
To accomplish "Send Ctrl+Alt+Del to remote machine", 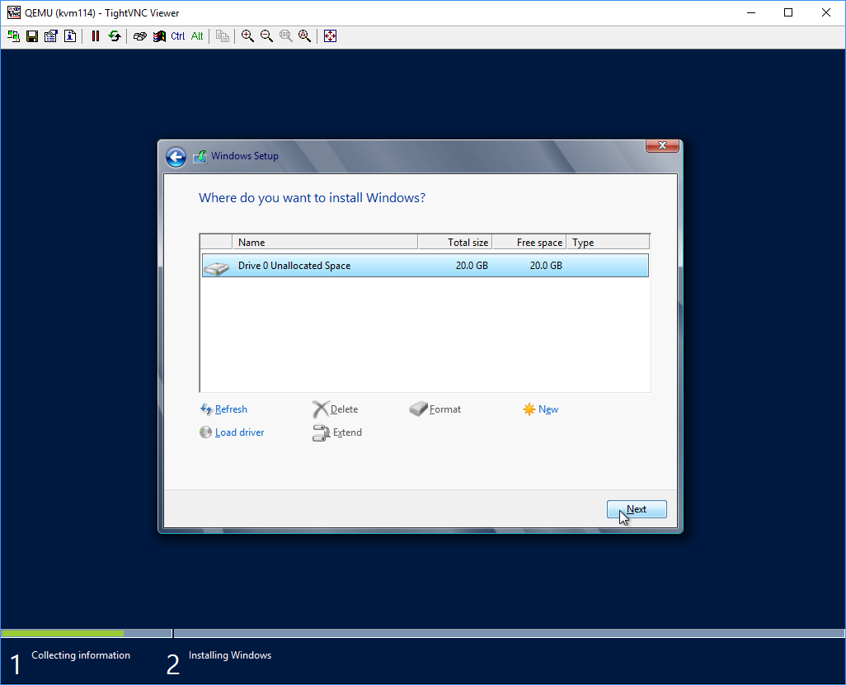I will coord(139,36).
